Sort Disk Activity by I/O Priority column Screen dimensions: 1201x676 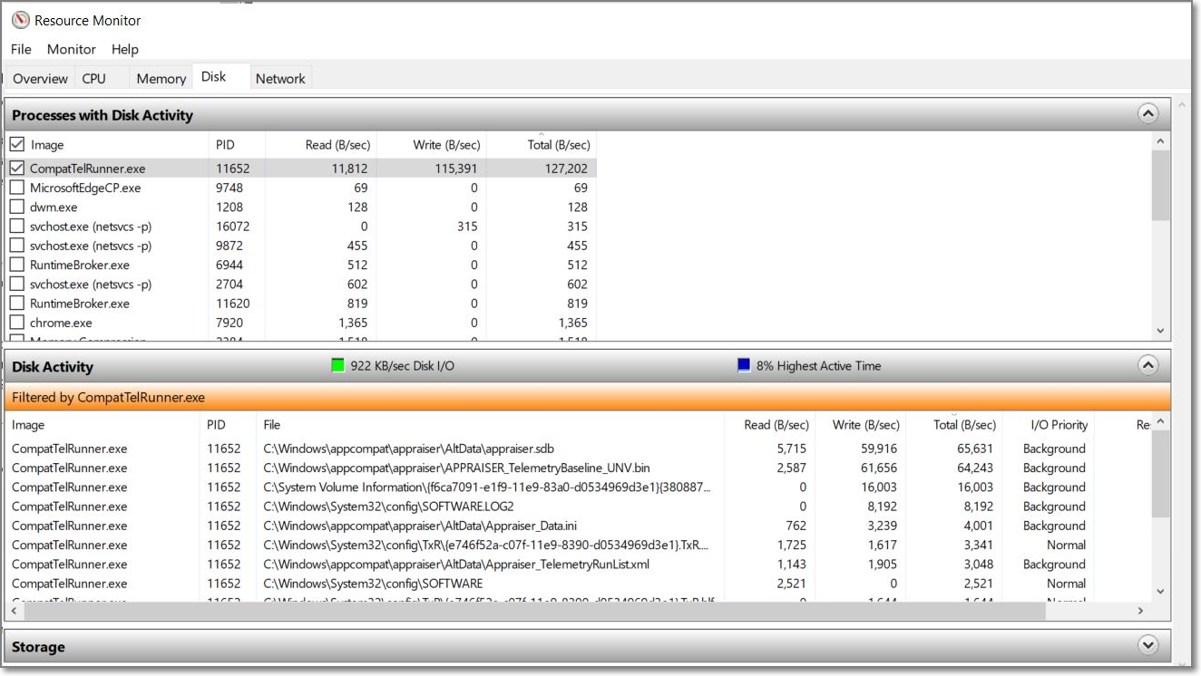[x=1048, y=425]
